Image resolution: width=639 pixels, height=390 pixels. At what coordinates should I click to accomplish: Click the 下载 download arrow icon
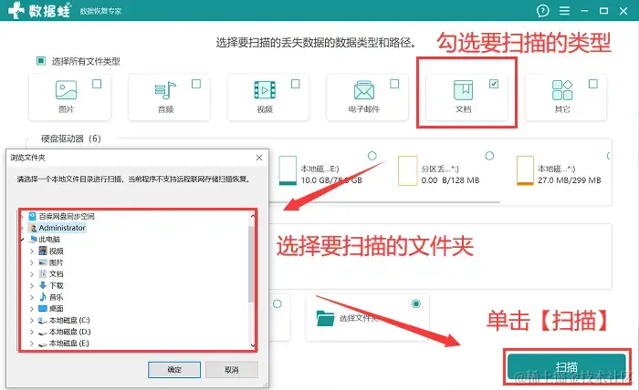tap(43, 285)
